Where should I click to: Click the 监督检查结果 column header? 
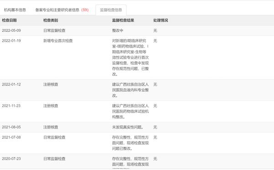click(123, 20)
